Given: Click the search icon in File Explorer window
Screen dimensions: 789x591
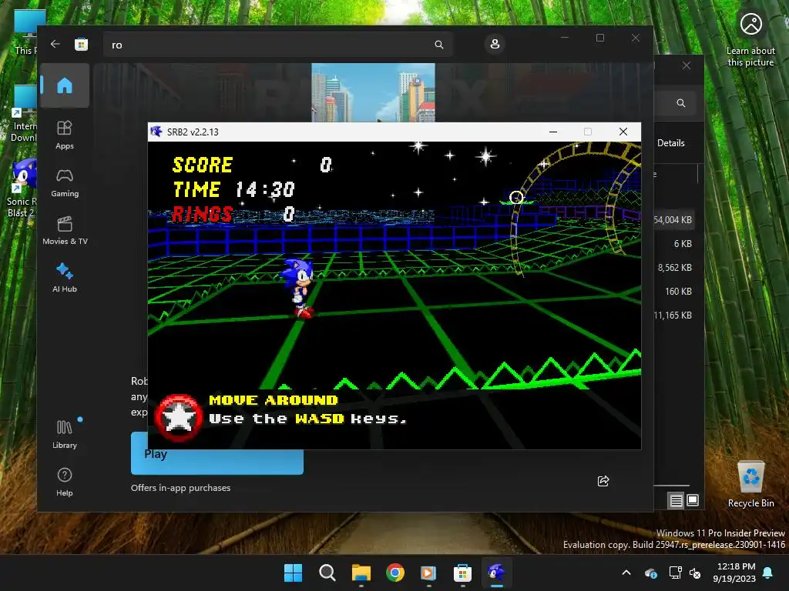Looking at the screenshot, I should coord(681,103).
